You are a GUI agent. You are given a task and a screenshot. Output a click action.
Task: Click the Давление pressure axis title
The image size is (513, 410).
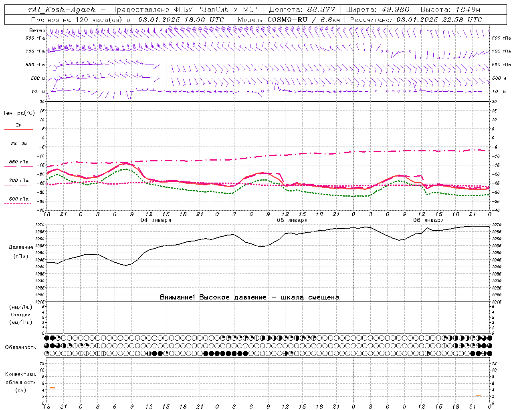(21, 247)
